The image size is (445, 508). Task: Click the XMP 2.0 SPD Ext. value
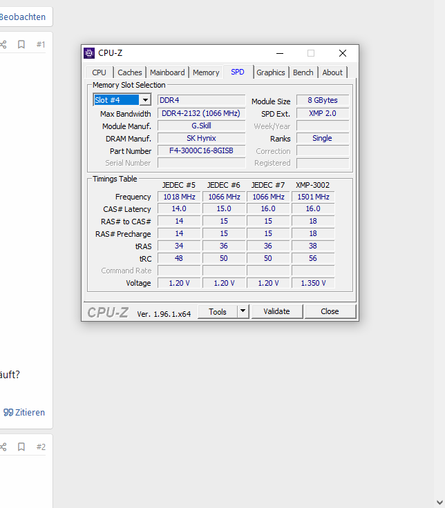[323, 113]
